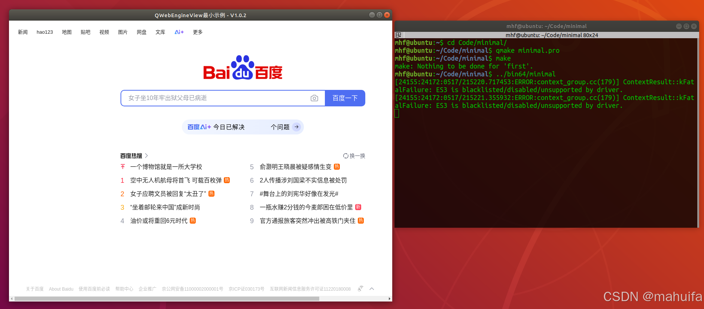
Task: Click the terminal split-pane grid icon
Action: pyautogui.click(x=399, y=35)
